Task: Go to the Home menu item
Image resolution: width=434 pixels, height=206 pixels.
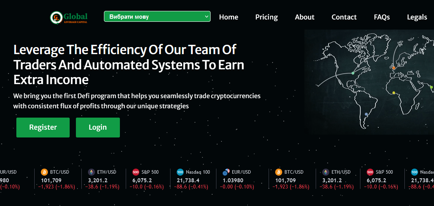Action: point(228,17)
